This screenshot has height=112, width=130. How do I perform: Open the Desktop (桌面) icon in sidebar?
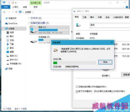coord(8,52)
